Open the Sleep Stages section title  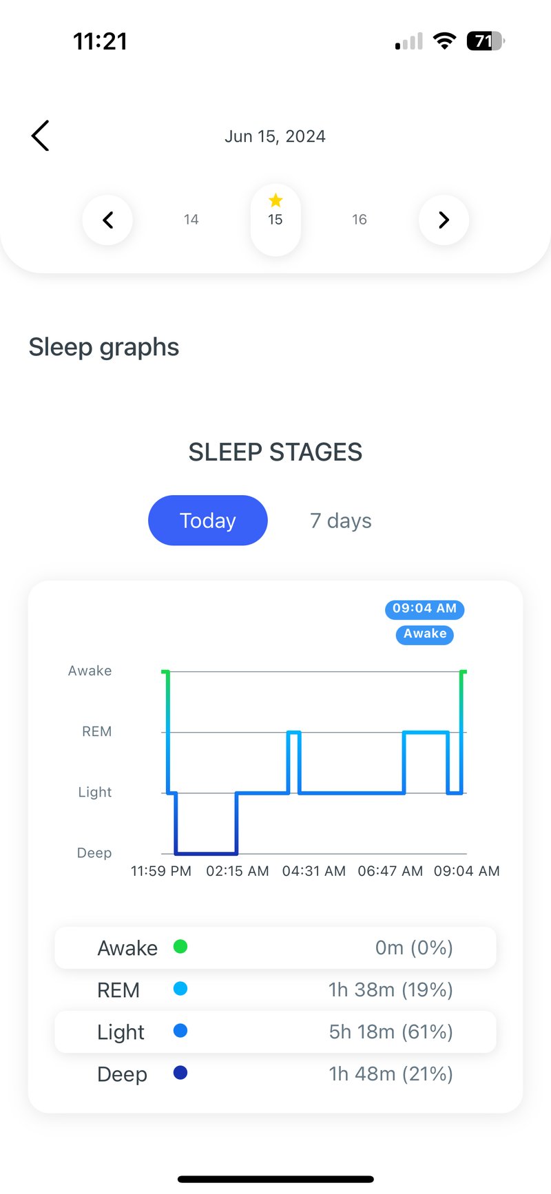pos(275,452)
